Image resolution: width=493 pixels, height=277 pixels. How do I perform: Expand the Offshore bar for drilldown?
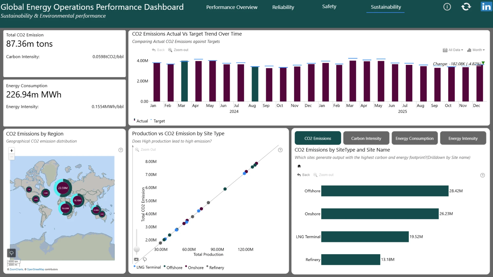385,191
